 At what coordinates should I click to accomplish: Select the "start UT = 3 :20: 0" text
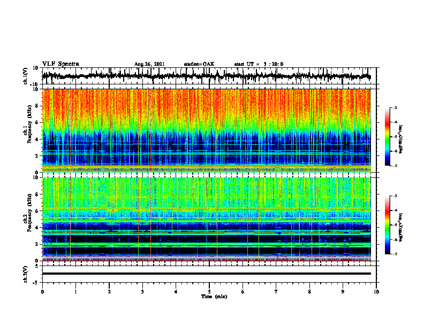[259, 64]
